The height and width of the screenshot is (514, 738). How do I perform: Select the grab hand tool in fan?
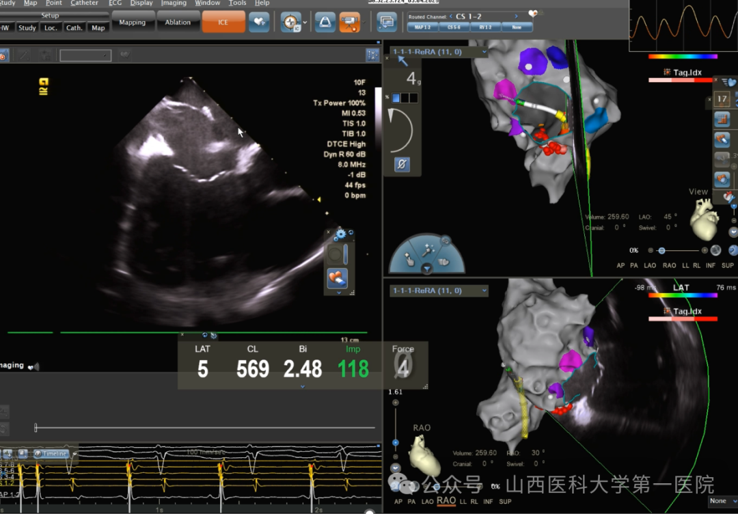click(444, 262)
